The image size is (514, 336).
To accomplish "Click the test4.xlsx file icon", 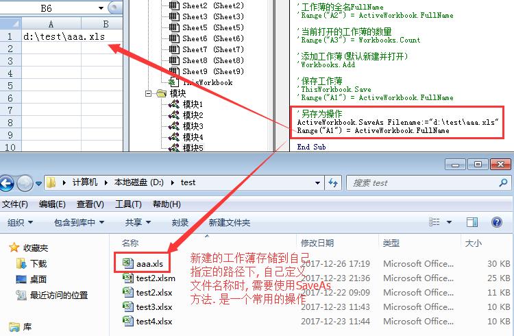I will (x=128, y=321).
